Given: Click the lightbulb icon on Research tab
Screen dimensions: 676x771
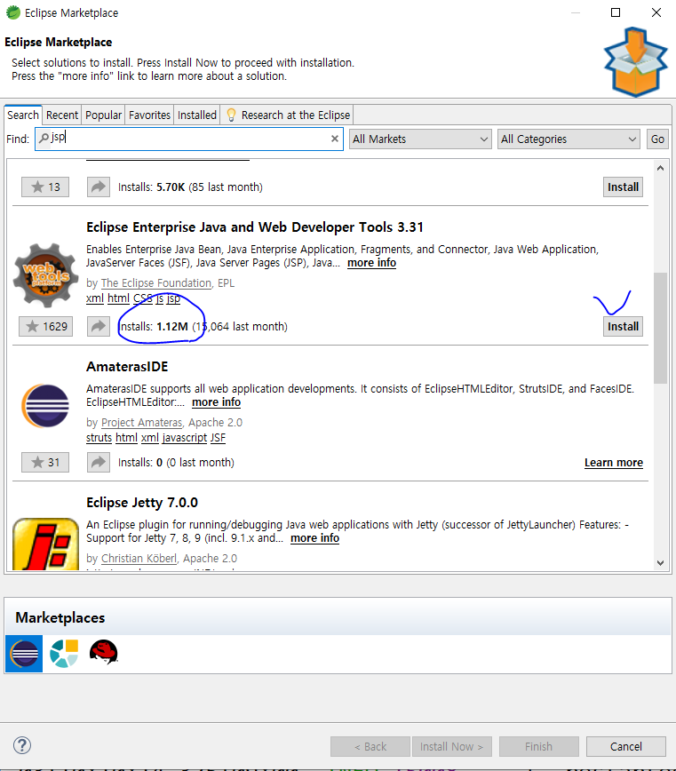Looking at the screenshot, I should tap(231, 115).
